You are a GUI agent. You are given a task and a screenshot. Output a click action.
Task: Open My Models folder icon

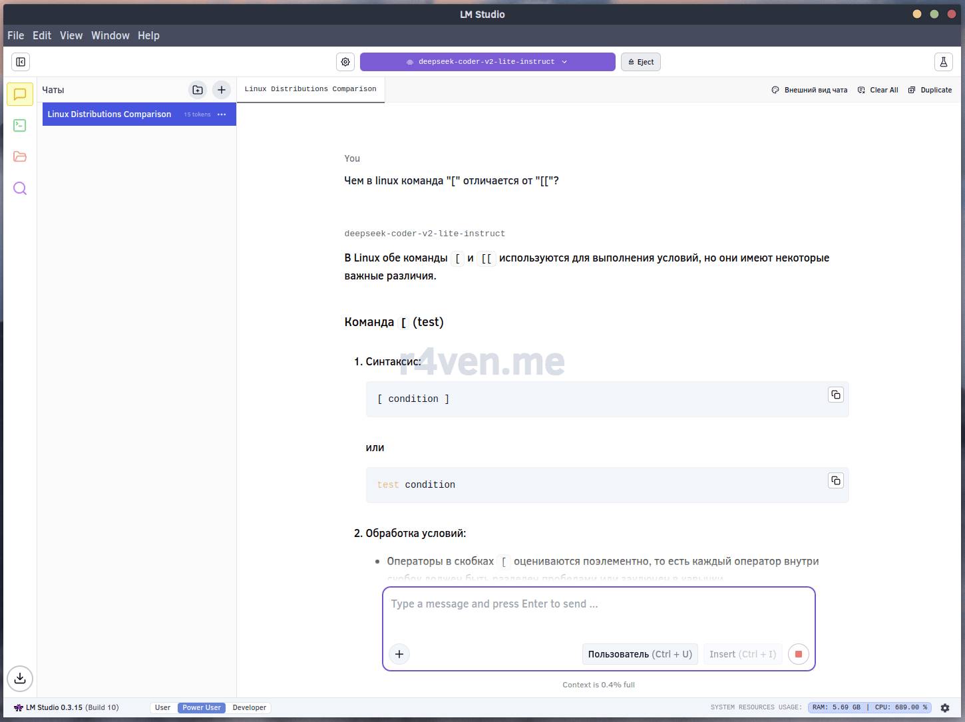(20, 157)
